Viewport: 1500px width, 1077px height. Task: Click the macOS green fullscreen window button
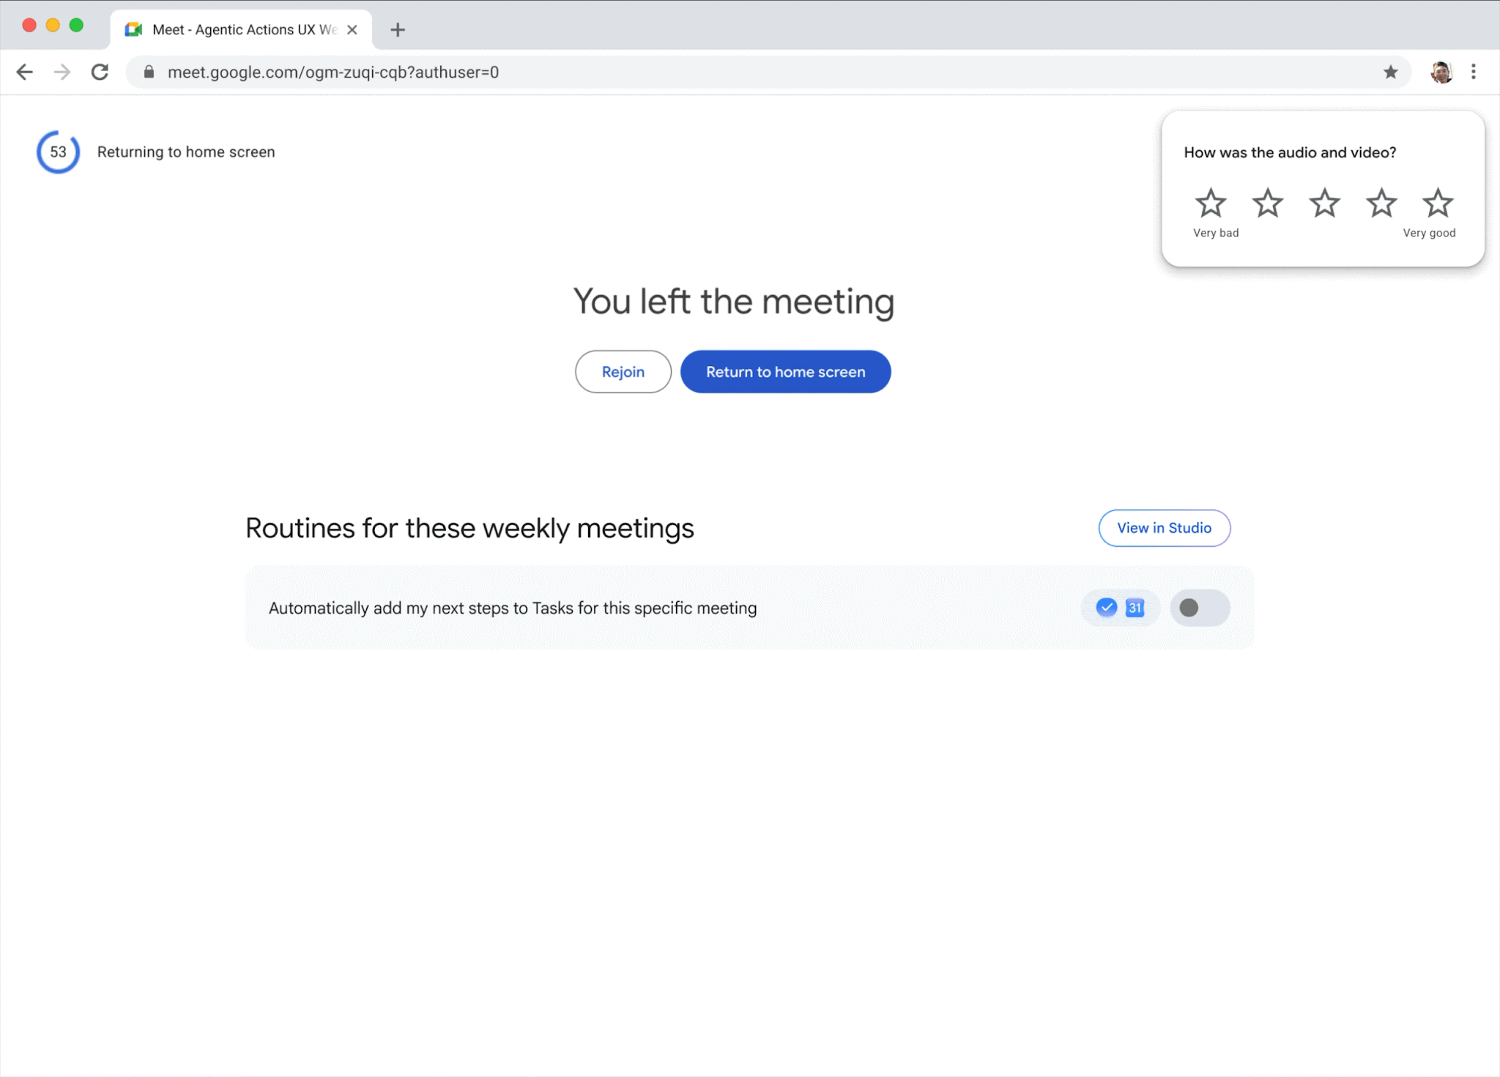tap(76, 25)
